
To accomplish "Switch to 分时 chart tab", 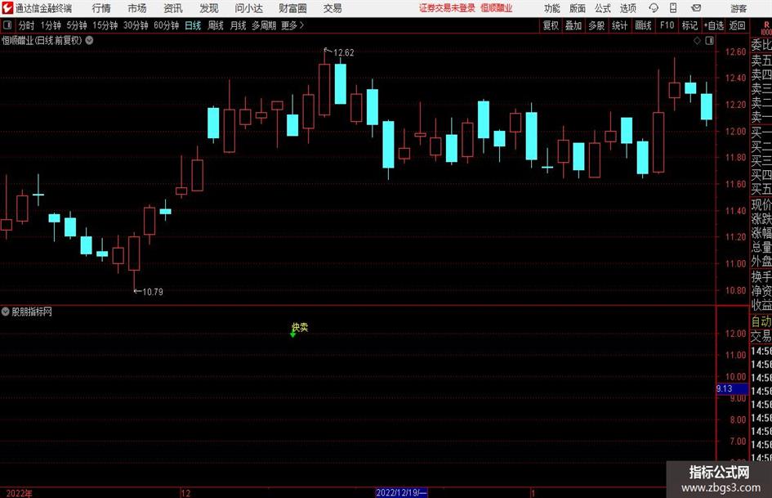I will (x=27, y=25).
